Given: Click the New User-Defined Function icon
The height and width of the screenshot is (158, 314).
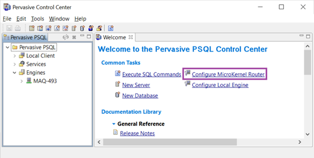Looking at the screenshot, I should 57,28.
